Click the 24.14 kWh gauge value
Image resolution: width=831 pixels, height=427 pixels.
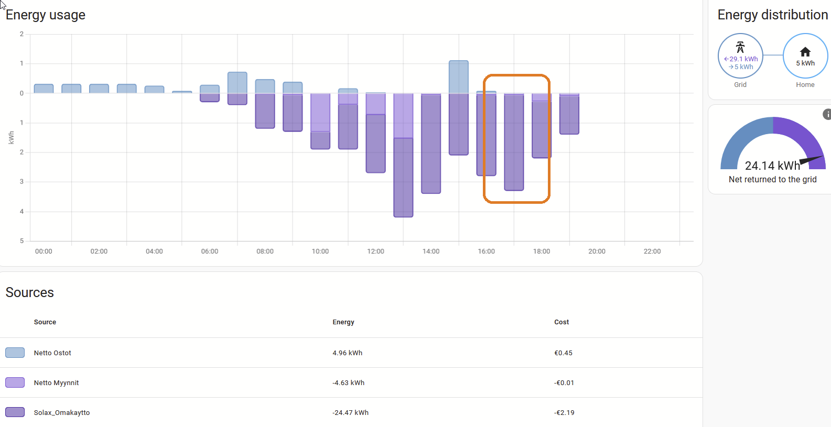[772, 166]
